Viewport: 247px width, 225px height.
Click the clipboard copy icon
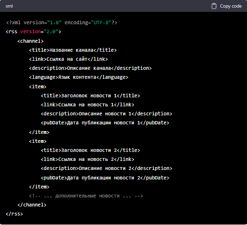(214, 6)
